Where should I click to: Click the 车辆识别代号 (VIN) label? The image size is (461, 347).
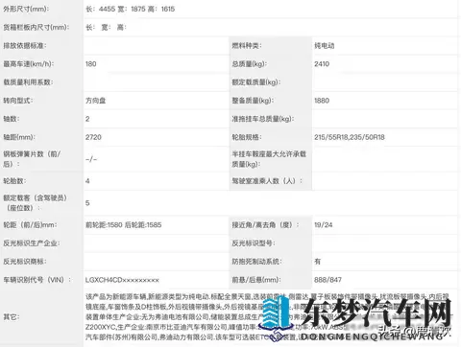[x=37, y=280]
